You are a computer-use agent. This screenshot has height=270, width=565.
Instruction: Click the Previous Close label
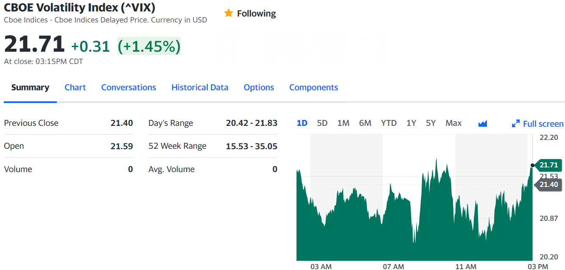point(31,123)
